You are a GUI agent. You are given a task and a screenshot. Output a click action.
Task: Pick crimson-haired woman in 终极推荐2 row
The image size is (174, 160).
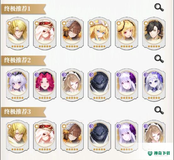(45, 85)
